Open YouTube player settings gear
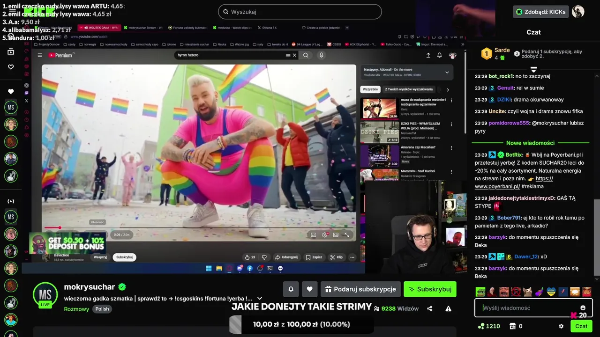The height and width of the screenshot is (337, 600). [324, 235]
